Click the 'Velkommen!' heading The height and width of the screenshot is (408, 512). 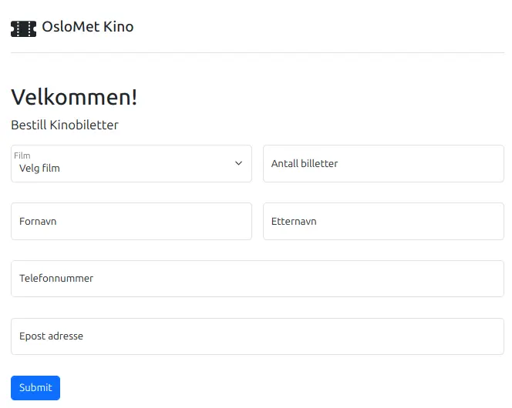tap(74, 98)
